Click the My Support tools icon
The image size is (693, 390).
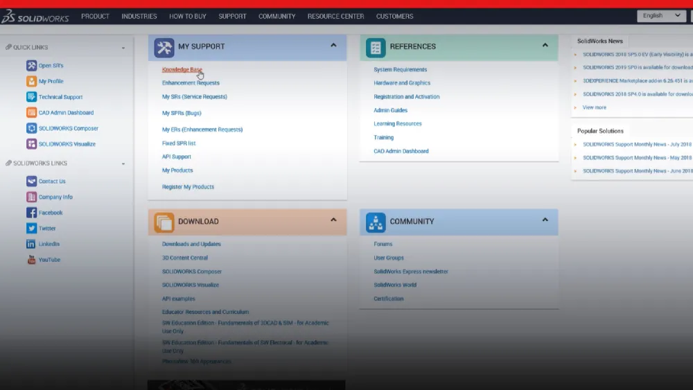coord(164,48)
